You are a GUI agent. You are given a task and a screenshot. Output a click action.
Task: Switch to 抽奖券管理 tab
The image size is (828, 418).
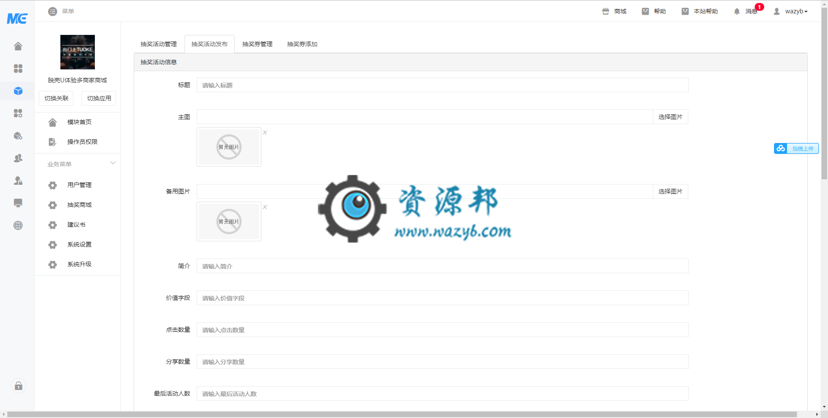point(257,44)
